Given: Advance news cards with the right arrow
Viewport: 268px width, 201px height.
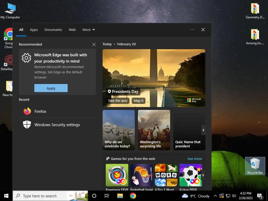Looking at the screenshot, I should [203, 130].
